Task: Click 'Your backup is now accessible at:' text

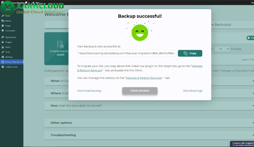Action: pos(99,46)
